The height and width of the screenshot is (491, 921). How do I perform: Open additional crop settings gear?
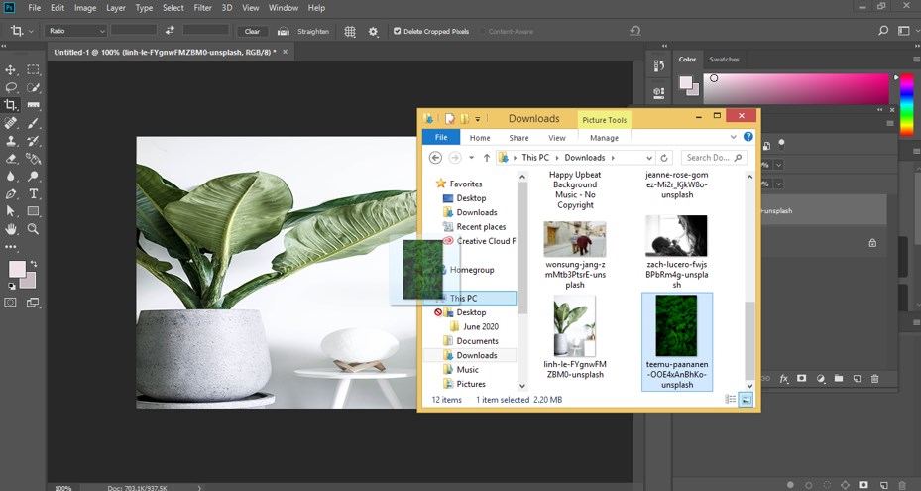374,31
